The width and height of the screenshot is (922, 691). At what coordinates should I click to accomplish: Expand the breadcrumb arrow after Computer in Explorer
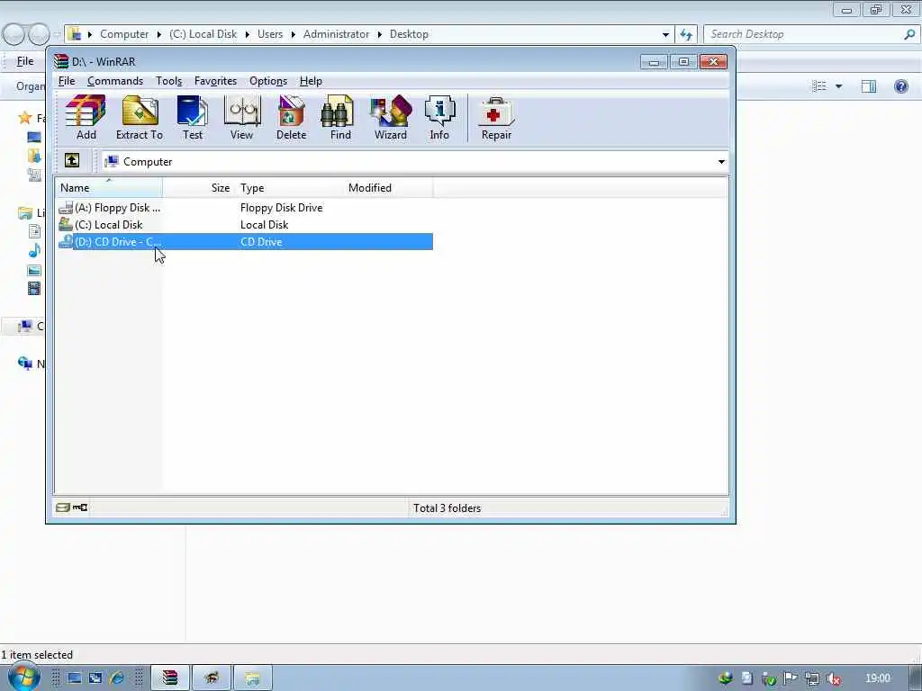tap(158, 34)
